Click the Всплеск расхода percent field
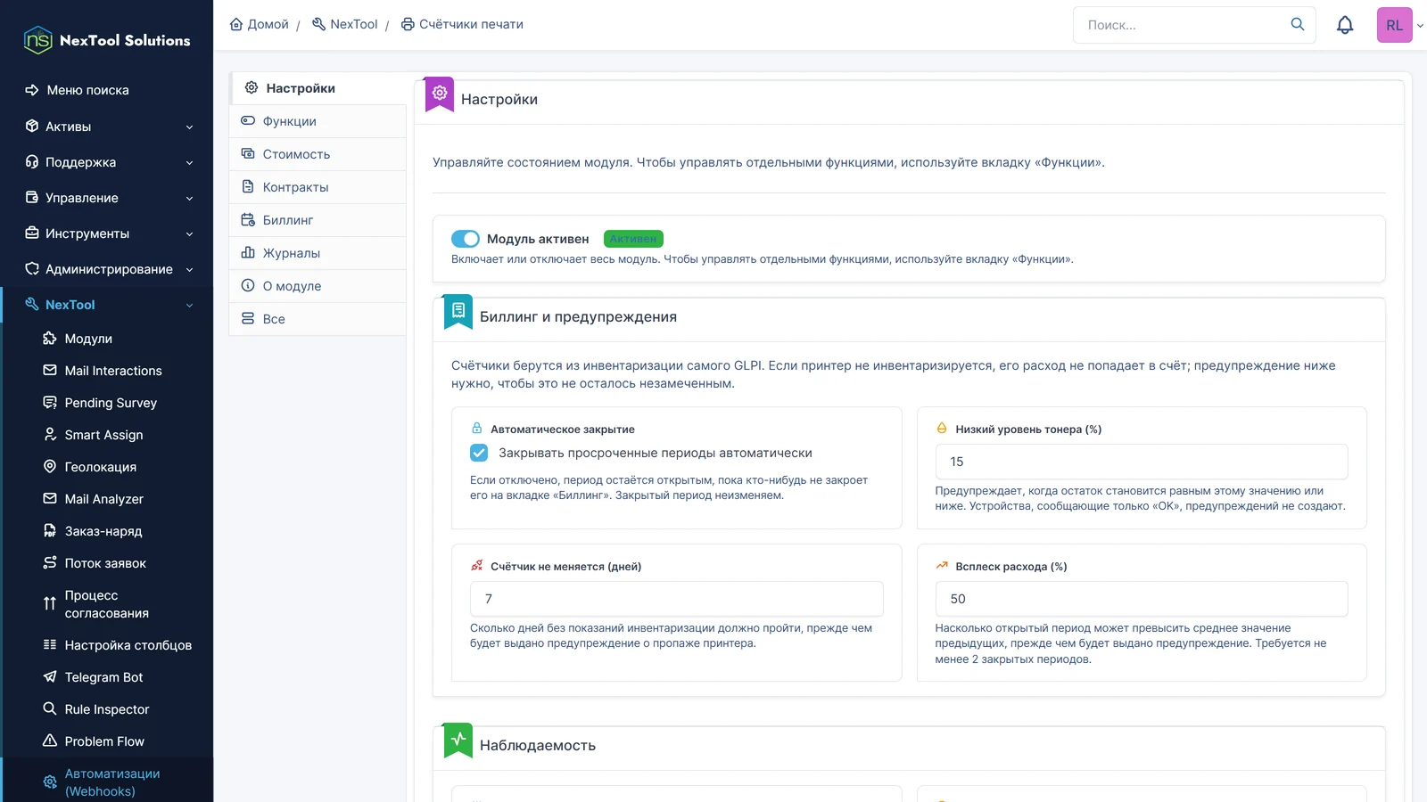 click(1142, 599)
